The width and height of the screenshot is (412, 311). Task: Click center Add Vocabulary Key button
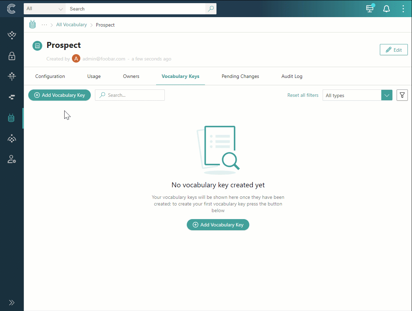(x=218, y=225)
